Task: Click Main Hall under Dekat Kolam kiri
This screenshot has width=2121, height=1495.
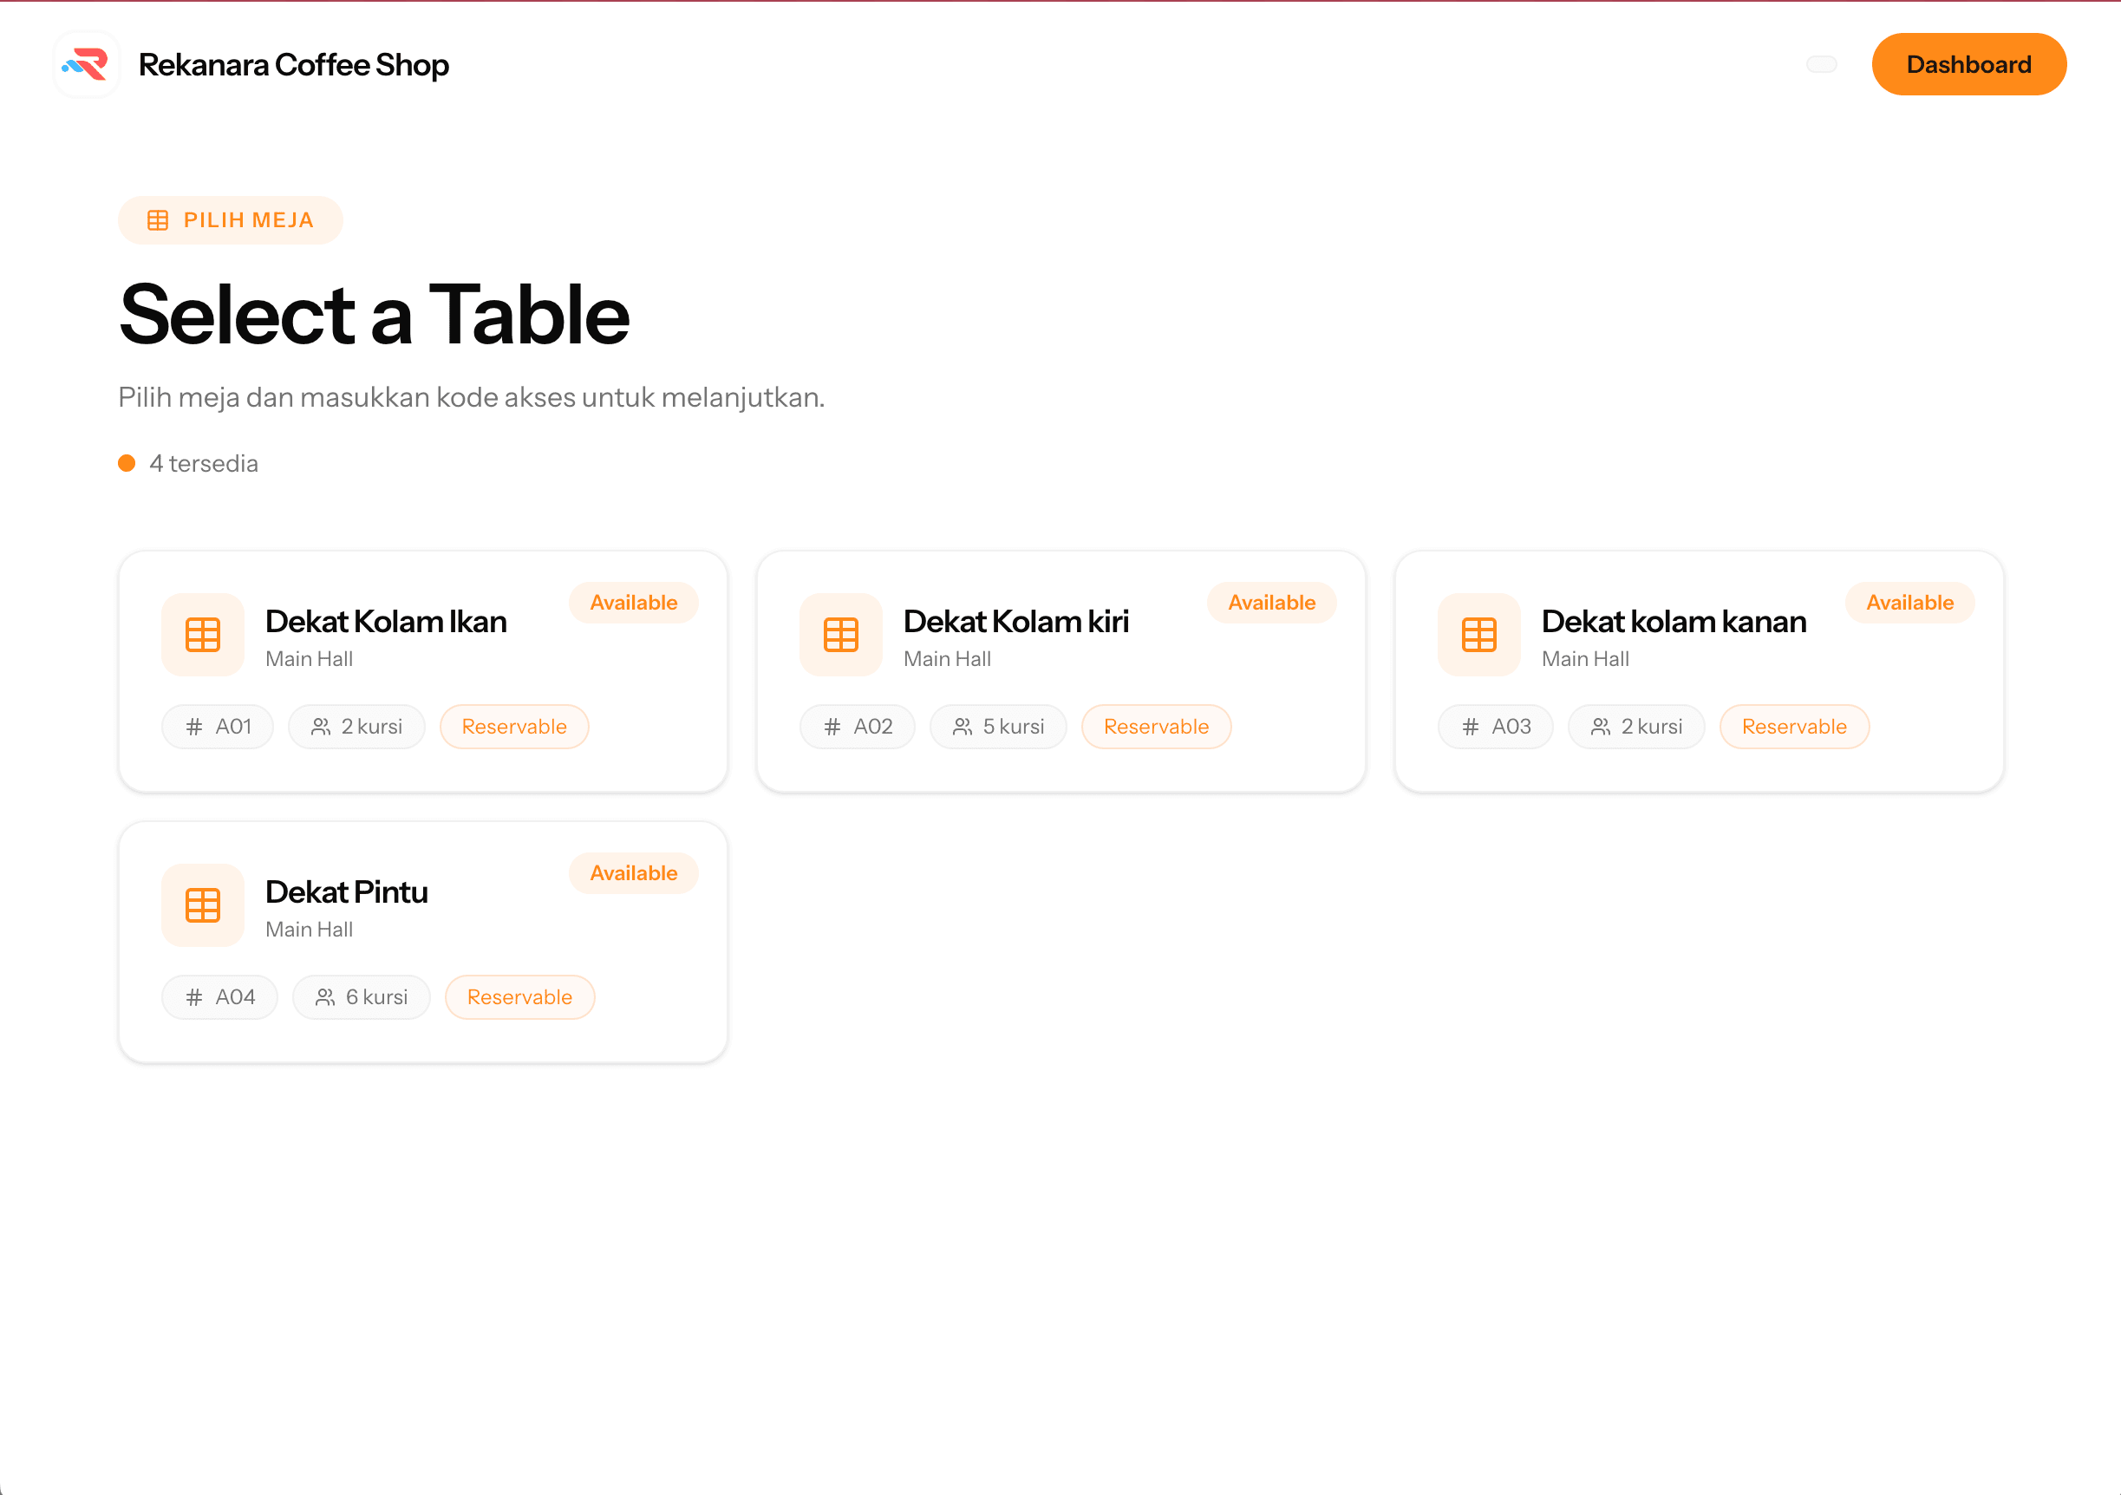Action: [x=947, y=660]
